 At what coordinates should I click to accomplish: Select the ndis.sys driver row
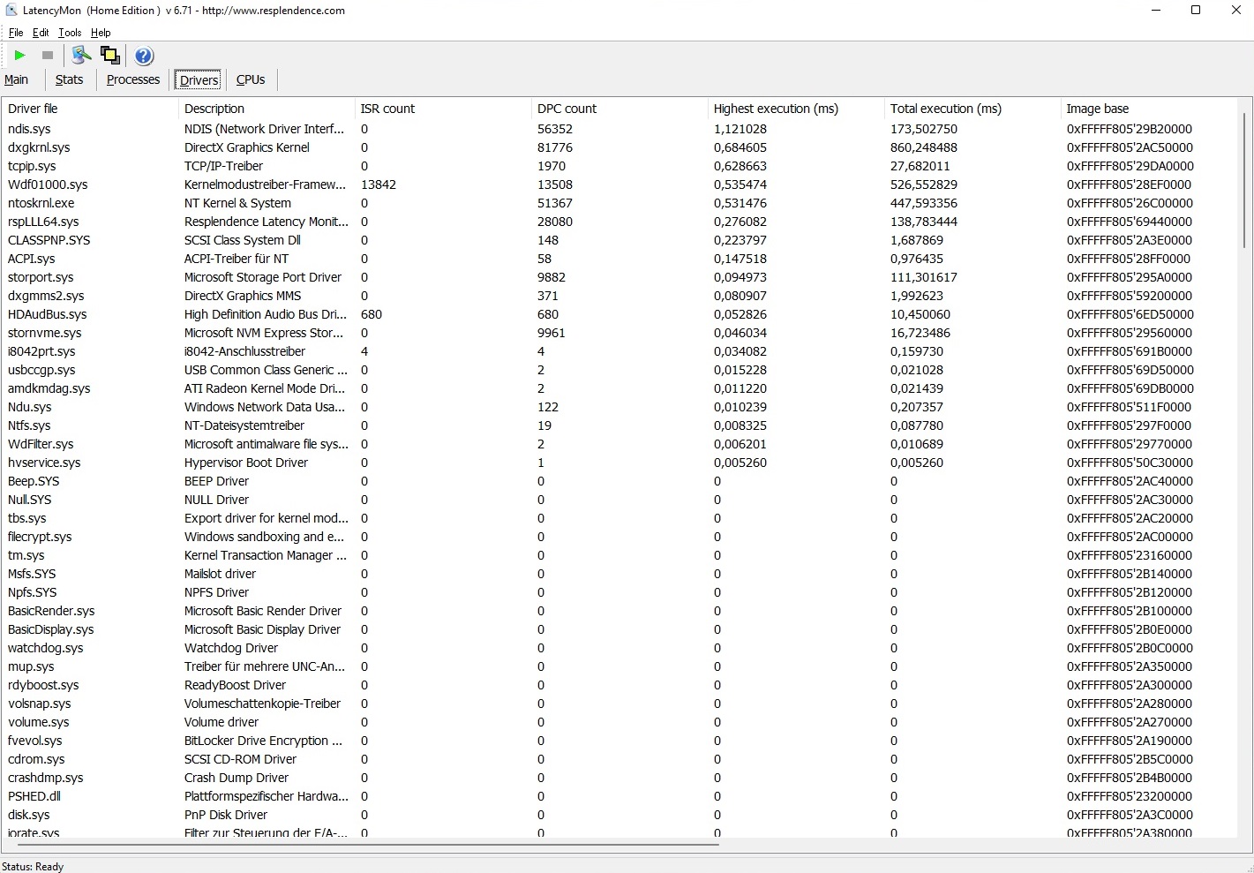[x=619, y=129]
